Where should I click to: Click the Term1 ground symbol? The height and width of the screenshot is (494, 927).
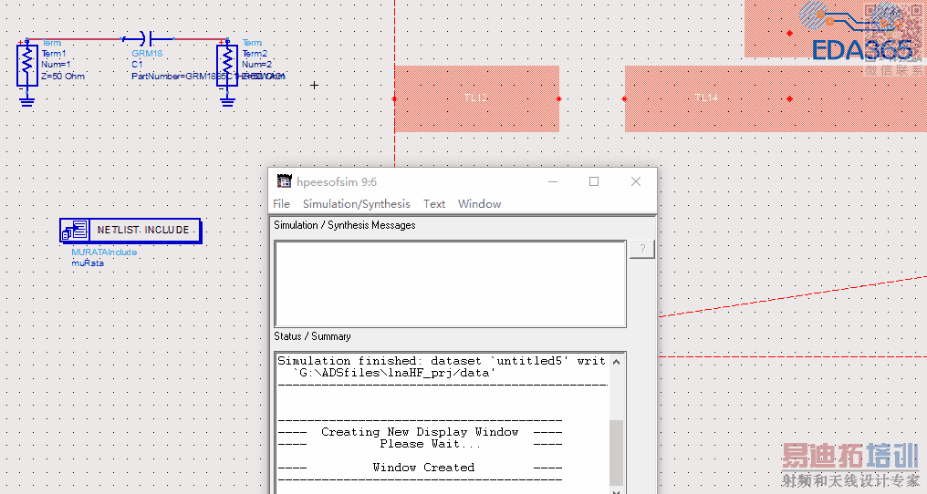[26, 100]
